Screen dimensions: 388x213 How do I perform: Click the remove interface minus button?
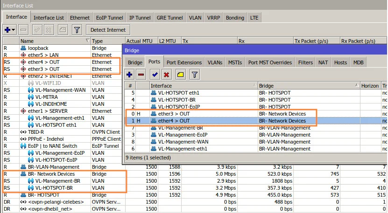click(23, 30)
